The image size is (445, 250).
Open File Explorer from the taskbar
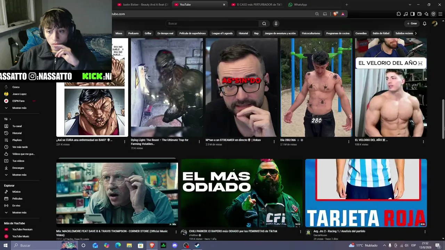129,245
